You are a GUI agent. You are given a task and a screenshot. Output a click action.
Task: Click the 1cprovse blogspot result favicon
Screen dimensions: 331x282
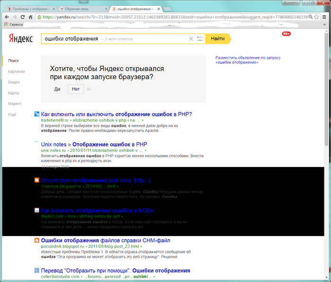click(37, 180)
